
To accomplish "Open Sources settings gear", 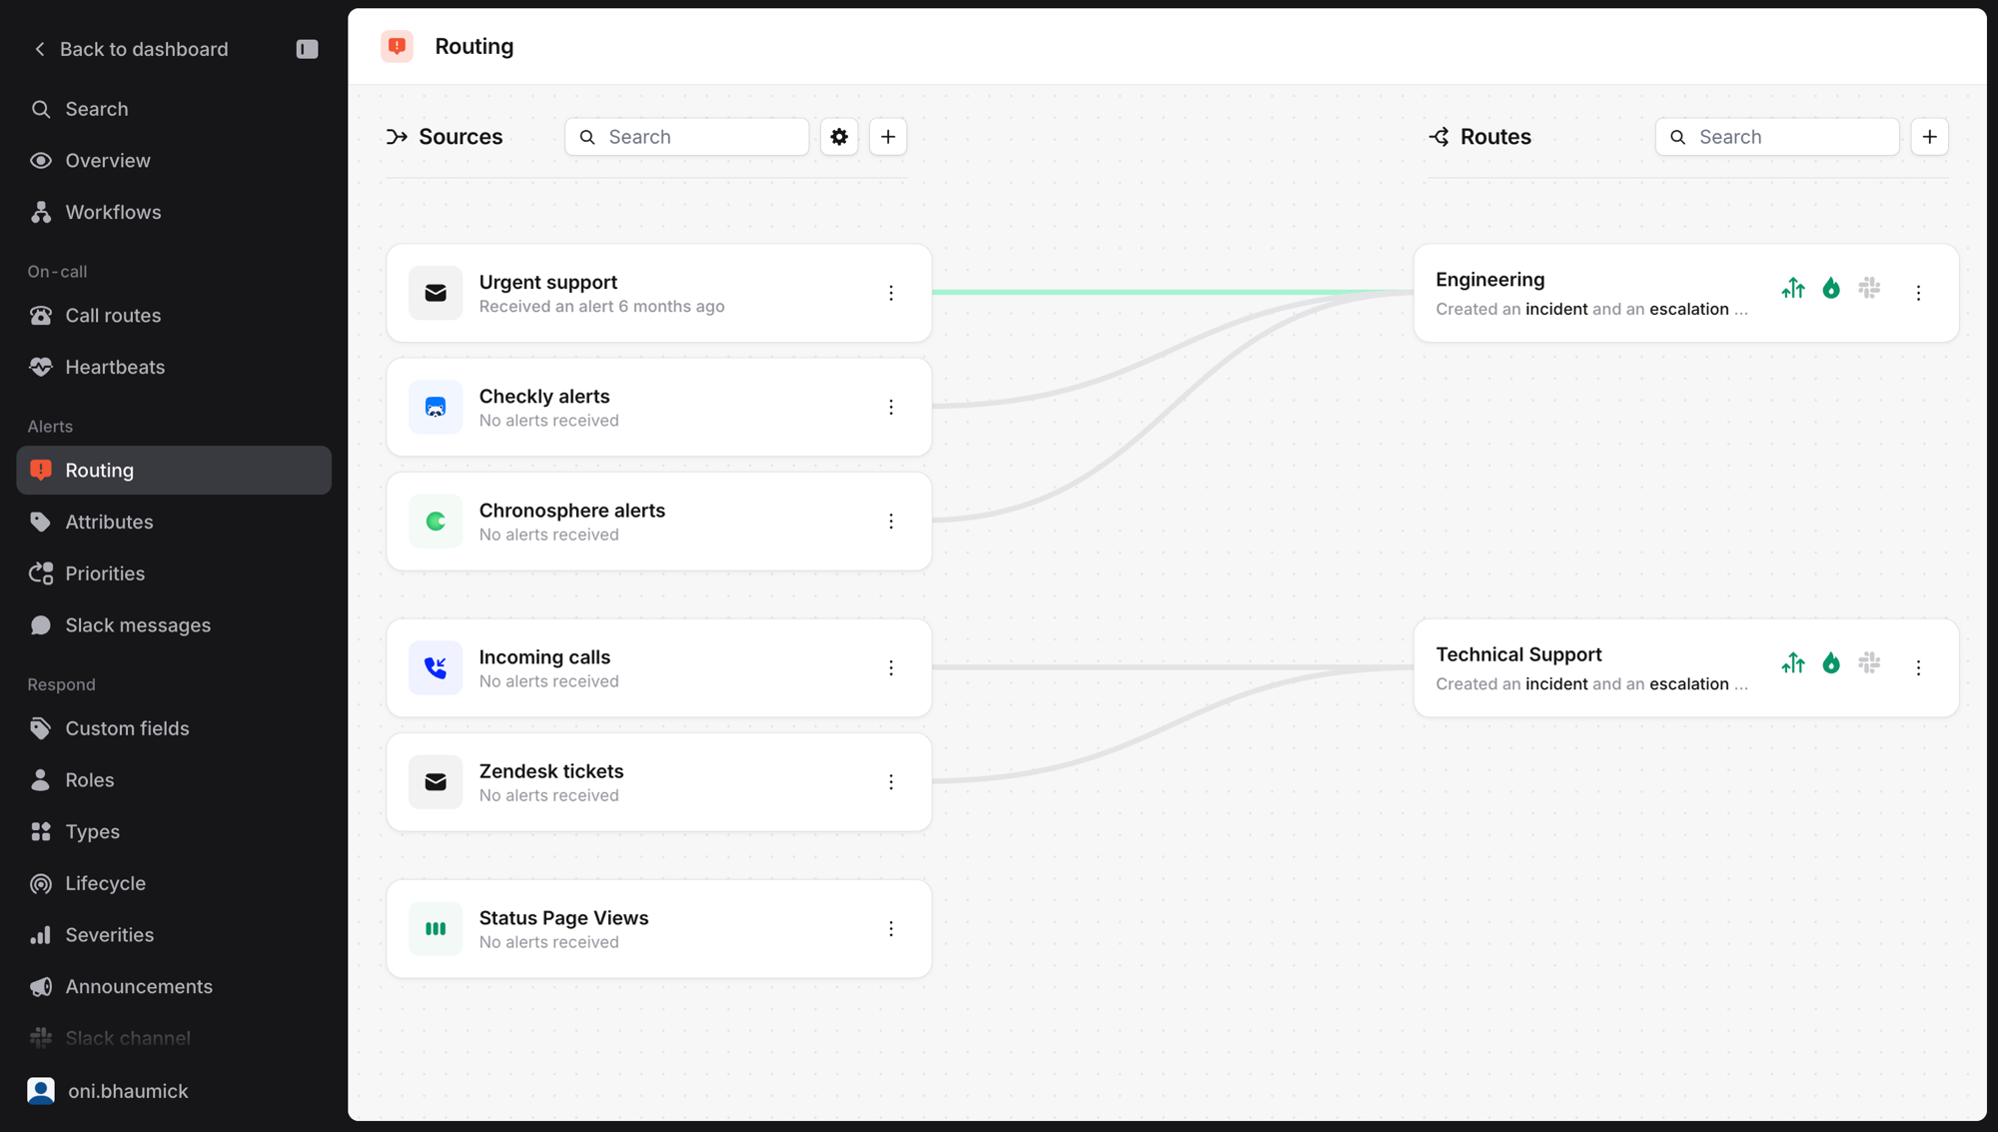I will coord(839,137).
